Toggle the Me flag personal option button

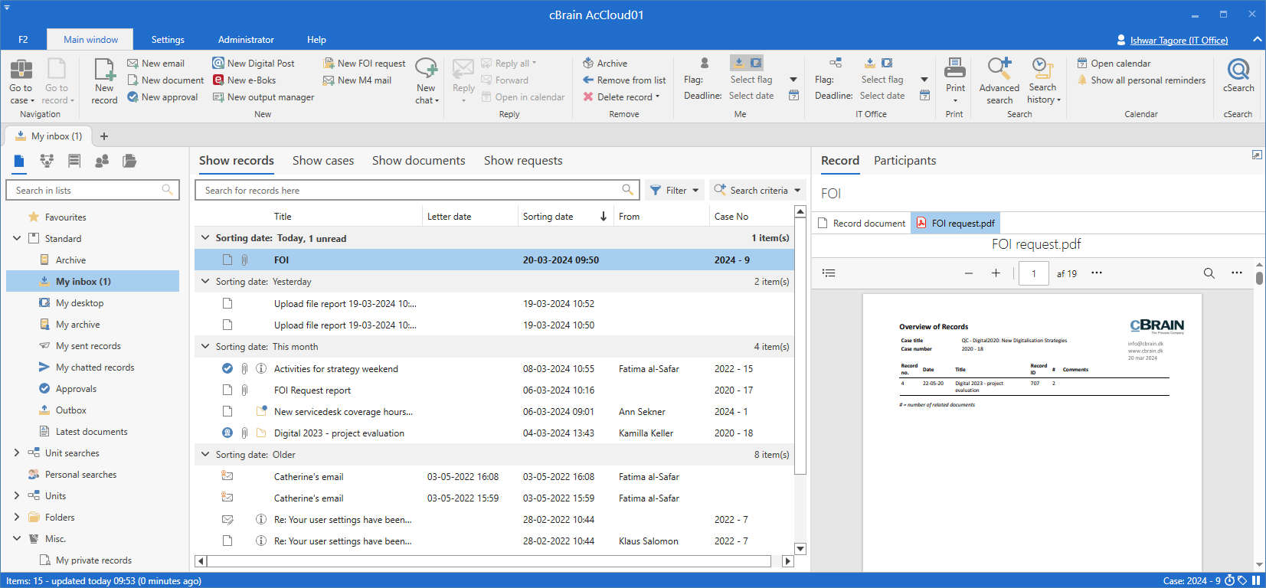click(738, 63)
